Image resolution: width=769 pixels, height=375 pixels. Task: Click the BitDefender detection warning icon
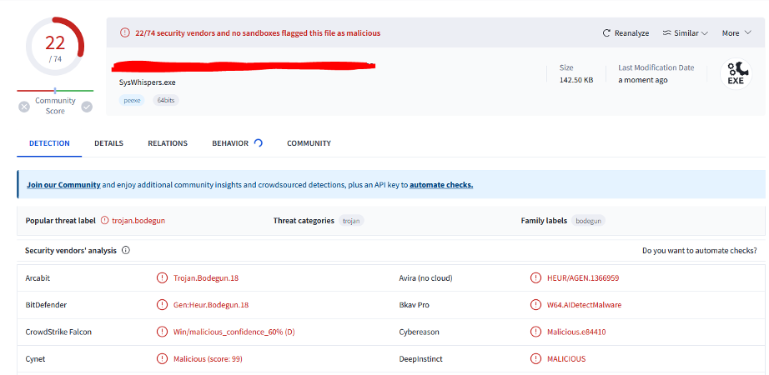tap(162, 305)
